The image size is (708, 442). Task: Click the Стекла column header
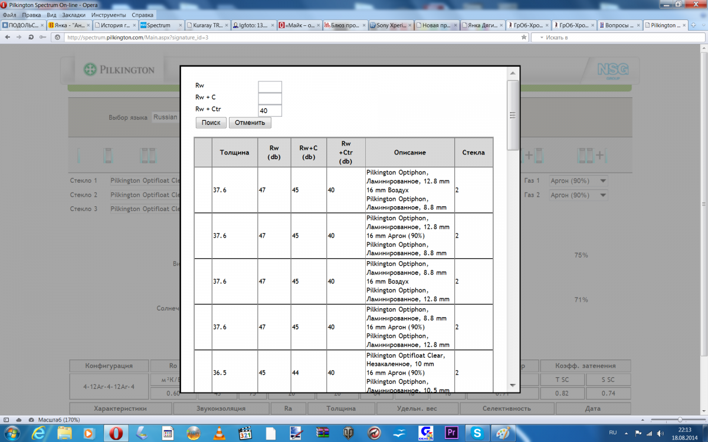(x=473, y=153)
